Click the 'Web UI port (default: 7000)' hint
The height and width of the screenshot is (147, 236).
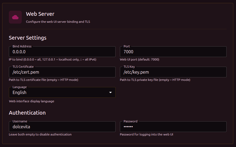tap(139, 59)
